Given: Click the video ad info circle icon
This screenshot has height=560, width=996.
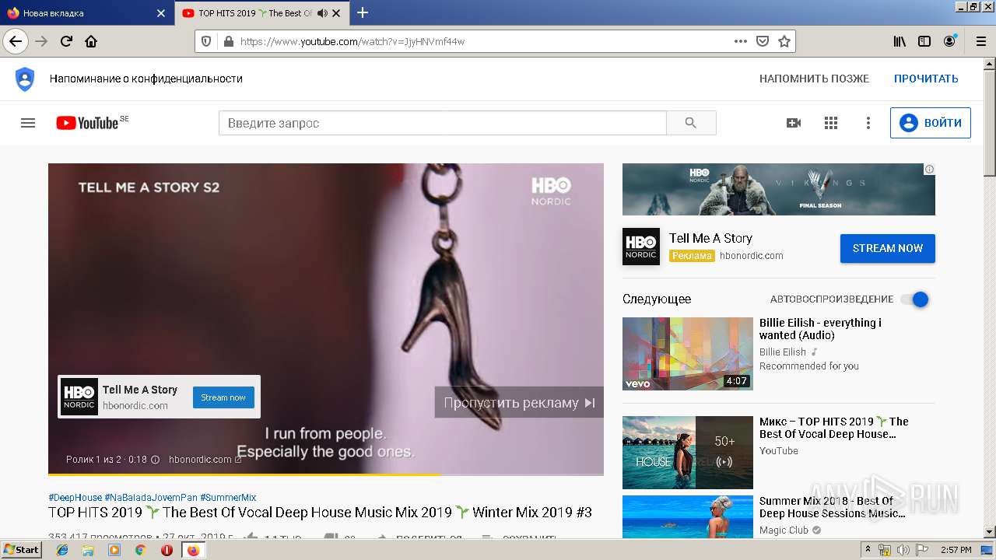Looking at the screenshot, I should click(x=155, y=460).
